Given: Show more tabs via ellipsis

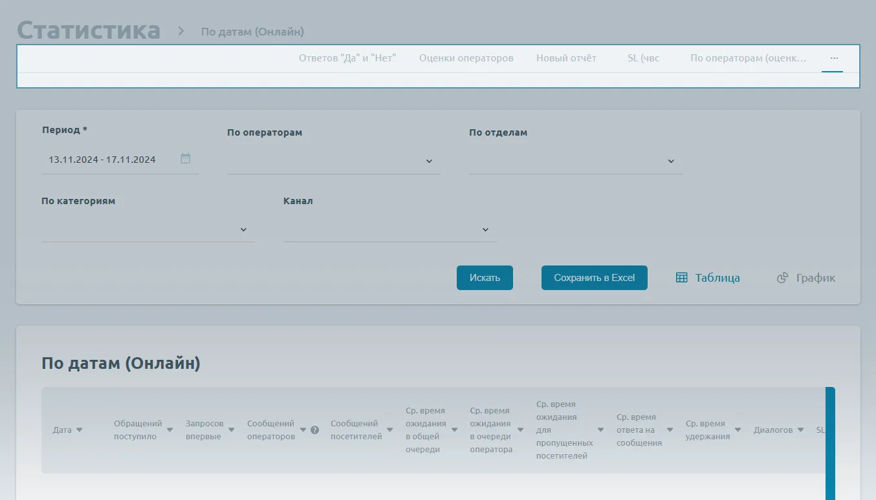Looking at the screenshot, I should [x=834, y=58].
